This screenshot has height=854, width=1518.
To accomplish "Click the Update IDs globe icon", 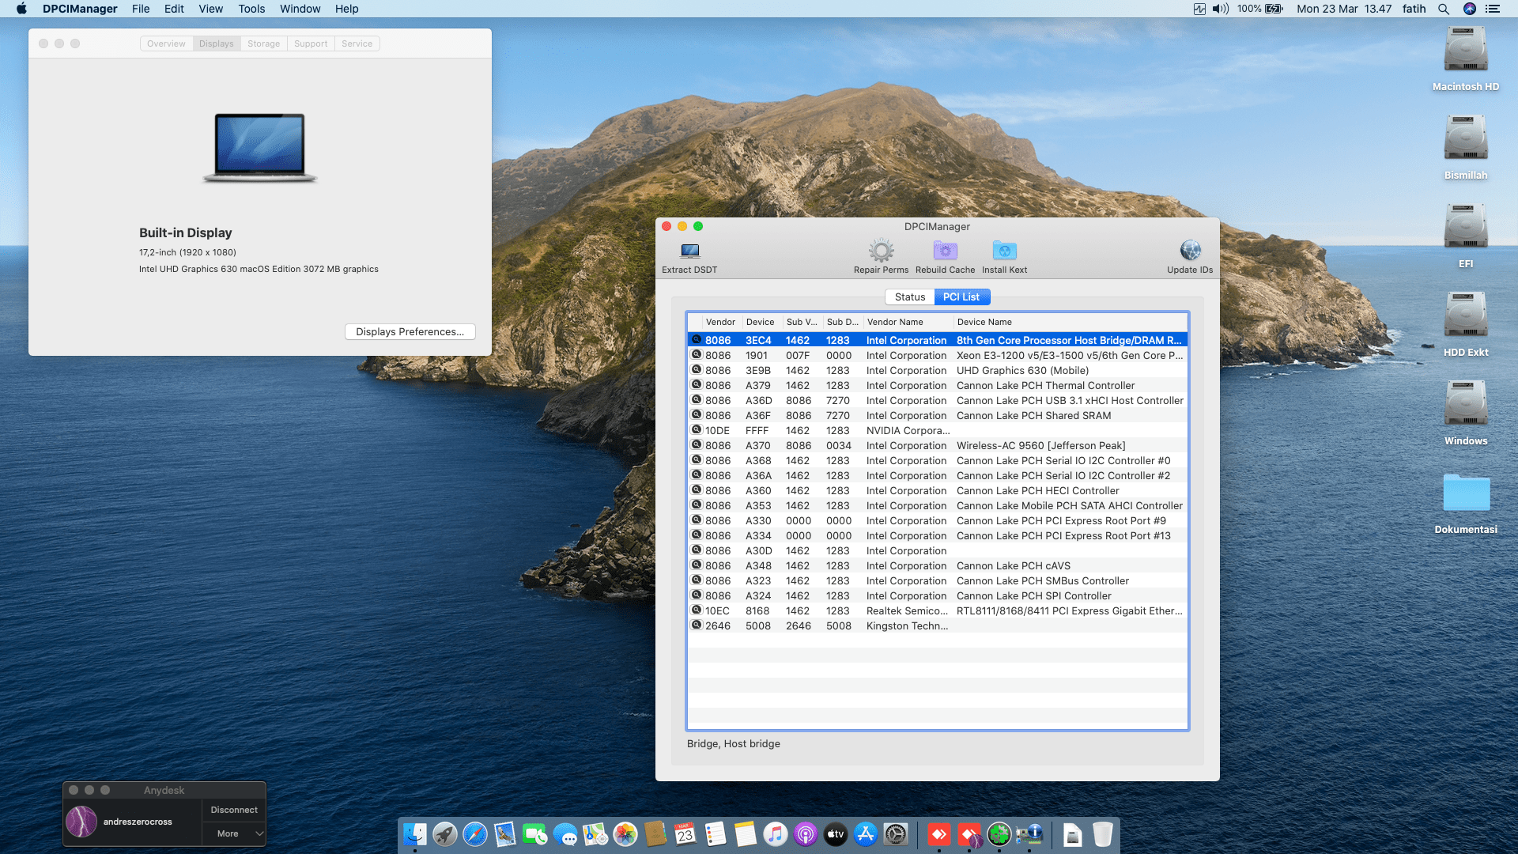I will (x=1190, y=251).
